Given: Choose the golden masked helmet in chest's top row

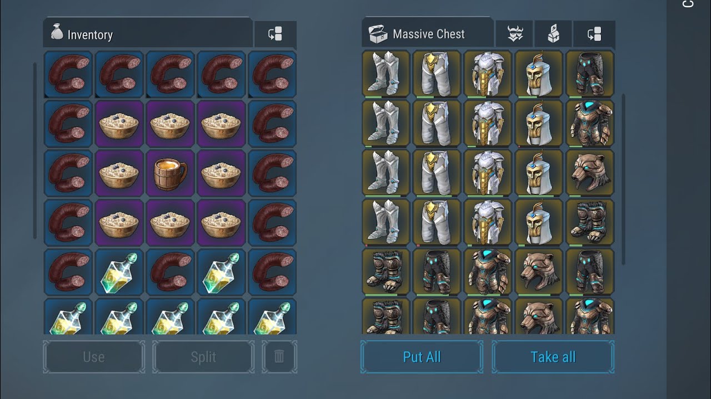Looking at the screenshot, I should click(539, 74).
